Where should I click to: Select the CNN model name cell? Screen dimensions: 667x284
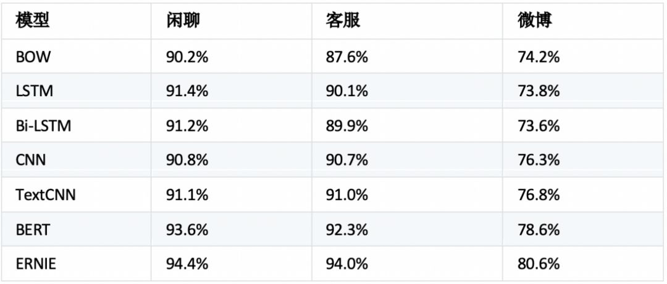click(x=31, y=160)
